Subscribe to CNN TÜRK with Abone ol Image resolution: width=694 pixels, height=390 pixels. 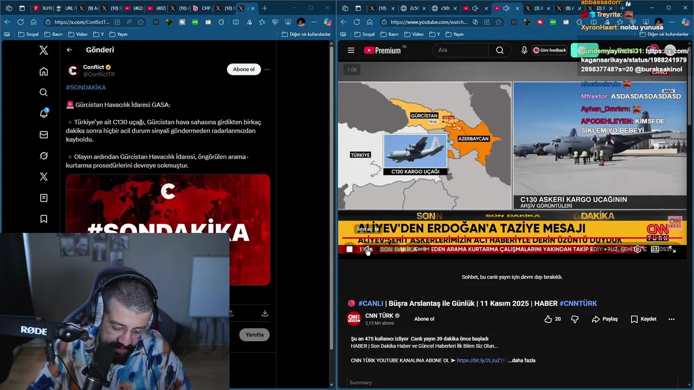point(424,319)
